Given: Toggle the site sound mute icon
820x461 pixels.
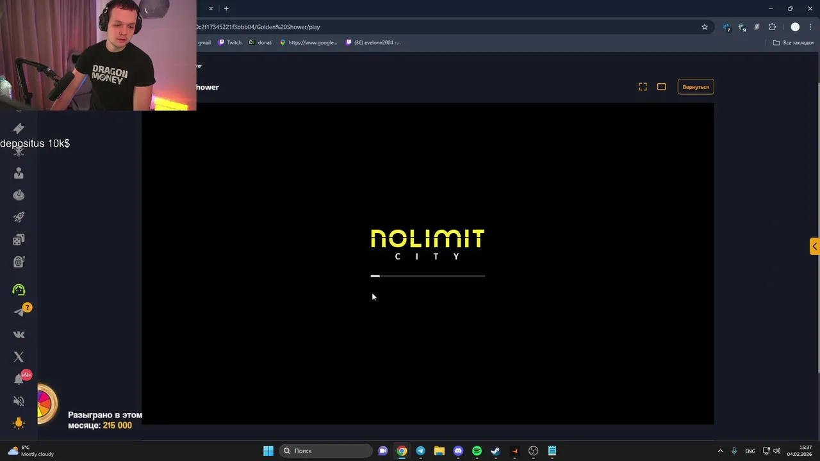Looking at the screenshot, I should 19,401.
